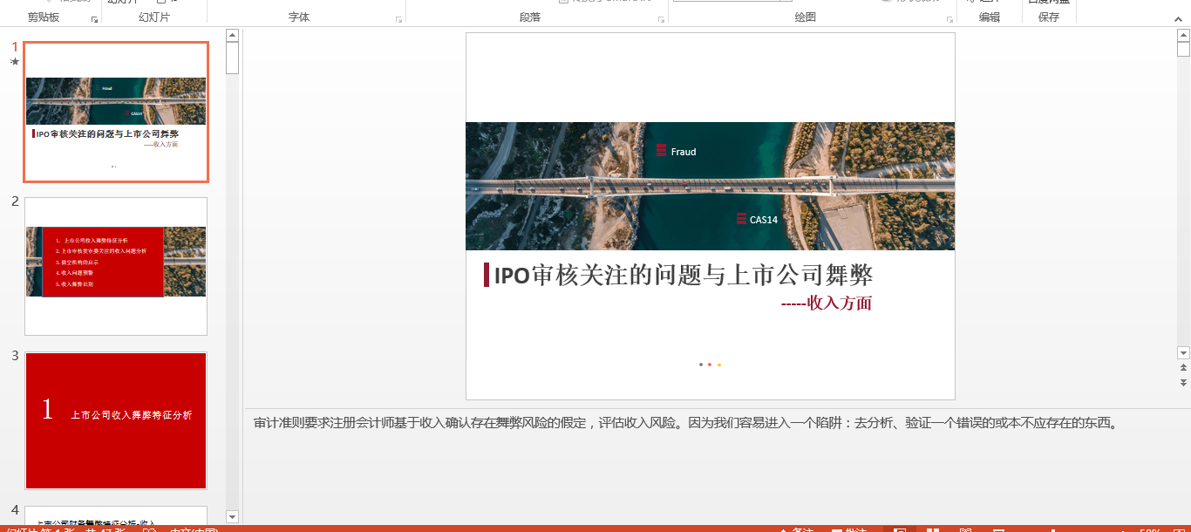1191x532 pixels.
Task: Click the slide editor scroll-up arrow
Action: (1183, 37)
